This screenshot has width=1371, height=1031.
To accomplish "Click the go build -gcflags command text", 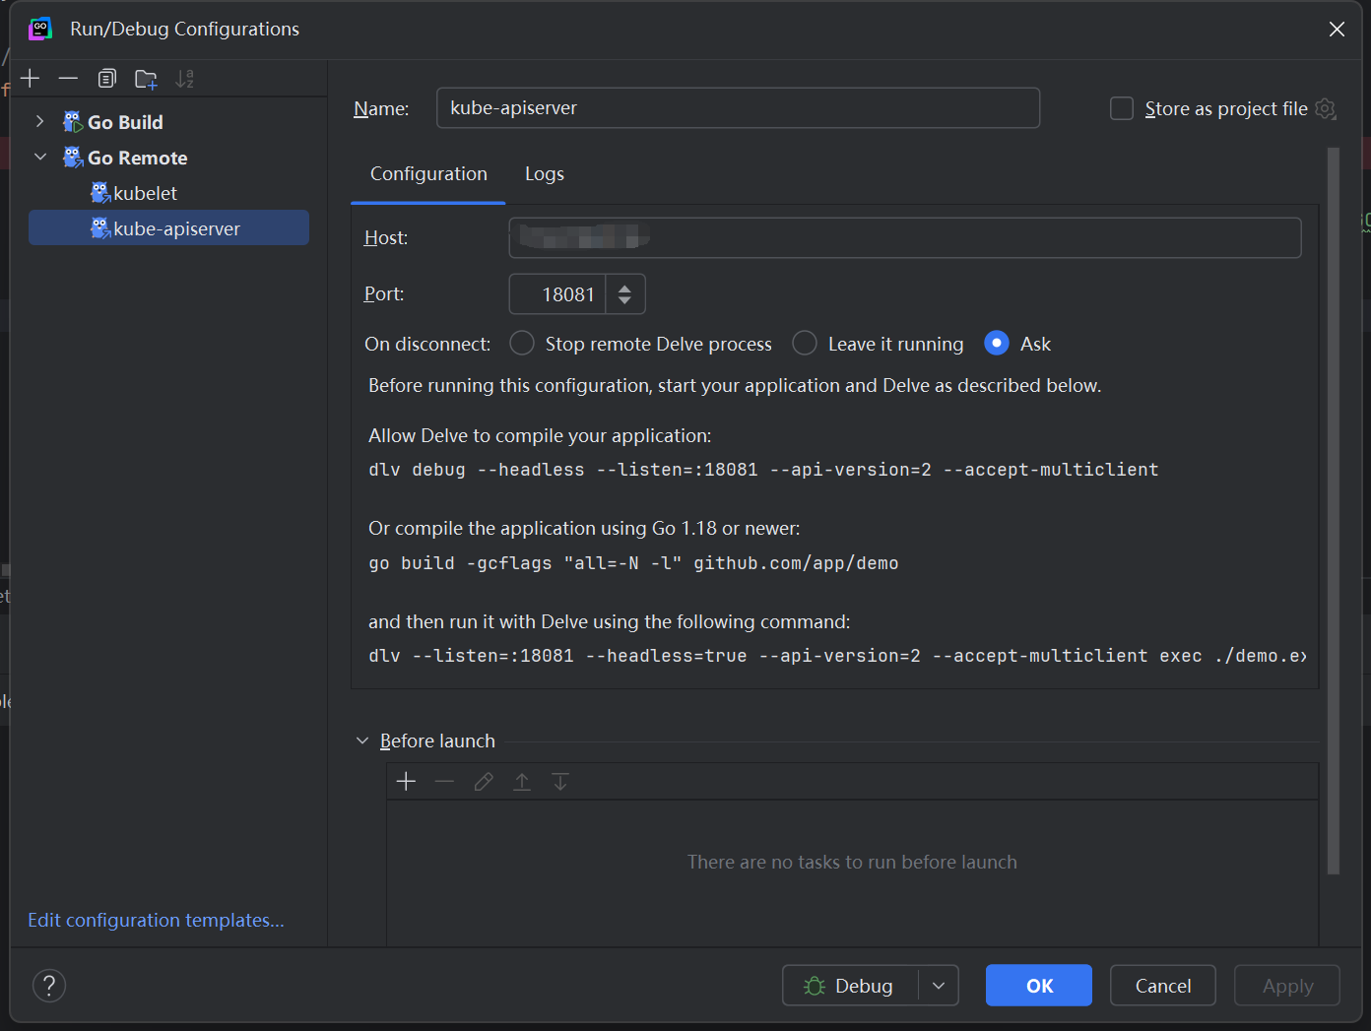I will tap(633, 563).
